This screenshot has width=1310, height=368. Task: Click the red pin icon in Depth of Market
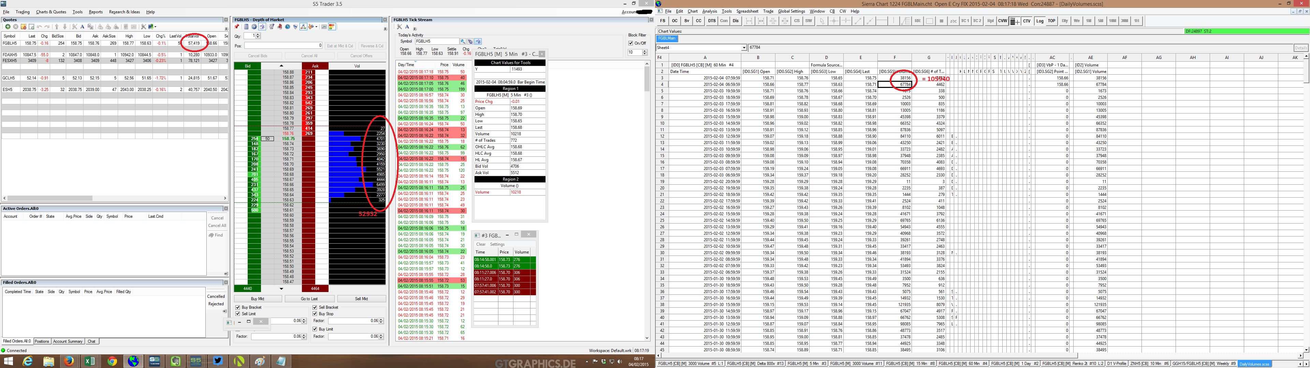(237, 27)
